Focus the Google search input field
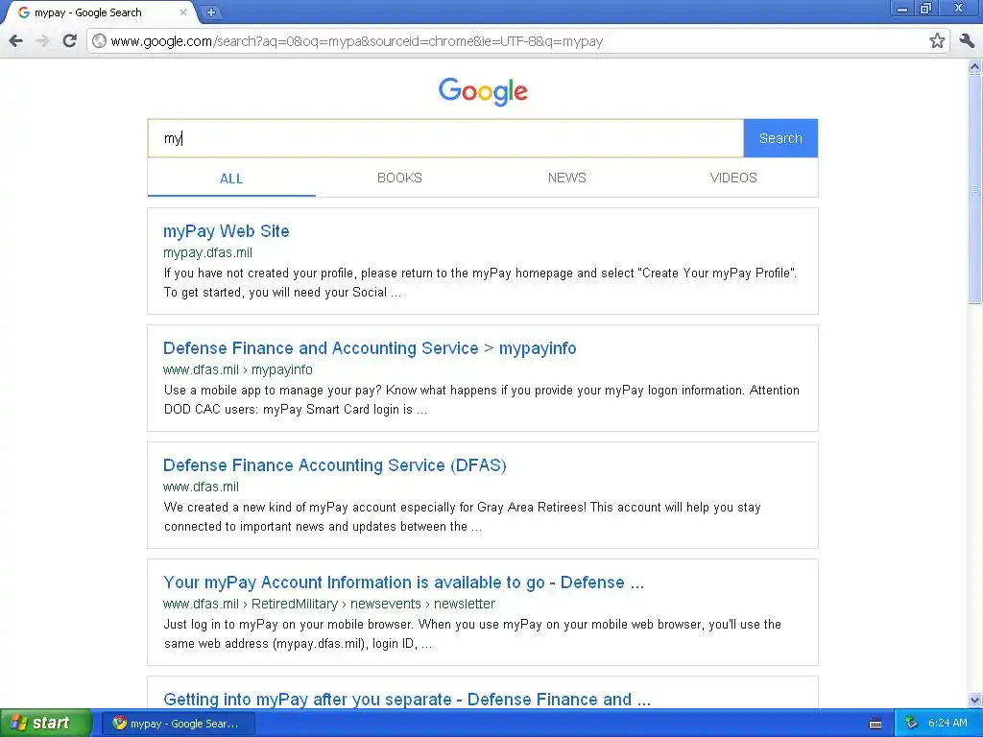The image size is (983, 737). 445,138
